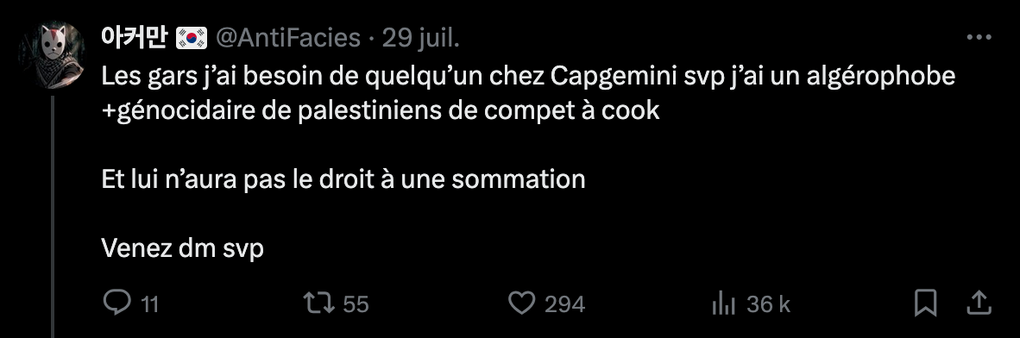The height and width of the screenshot is (338, 1020).
Task: Click the repost count 55
Action: [x=356, y=304]
